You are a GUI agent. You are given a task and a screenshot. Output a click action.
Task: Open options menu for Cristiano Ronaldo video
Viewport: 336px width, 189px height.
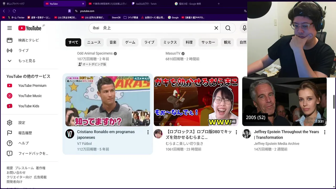(148, 132)
